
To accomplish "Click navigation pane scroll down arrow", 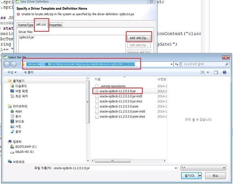I will 88,161.
